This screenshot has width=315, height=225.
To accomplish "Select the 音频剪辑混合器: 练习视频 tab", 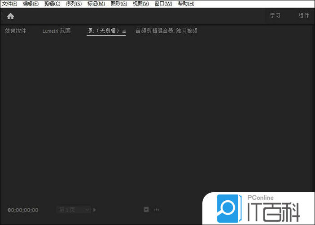I will coord(166,31).
